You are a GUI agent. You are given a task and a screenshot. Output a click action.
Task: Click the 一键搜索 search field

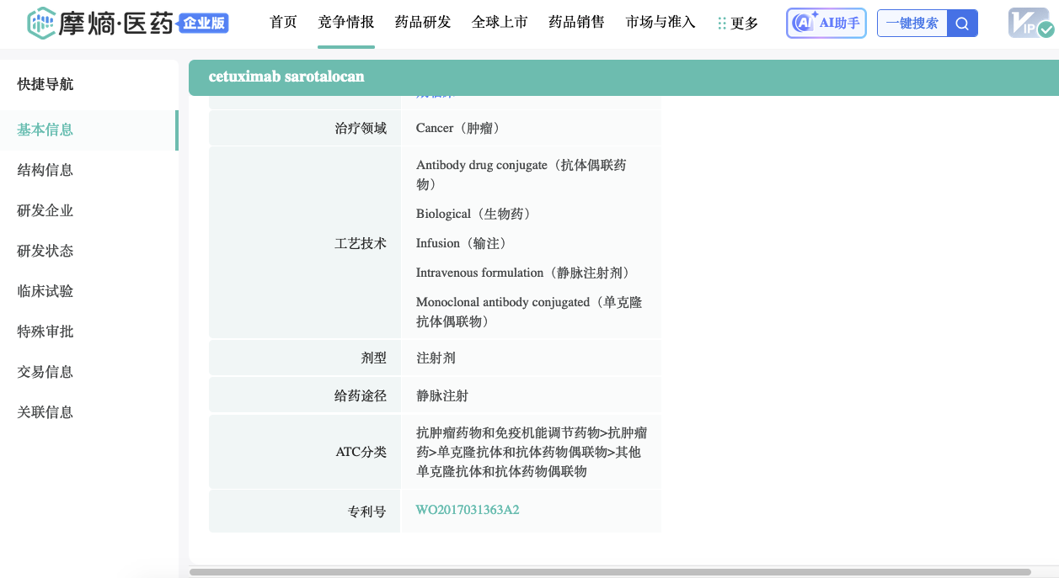coord(912,24)
